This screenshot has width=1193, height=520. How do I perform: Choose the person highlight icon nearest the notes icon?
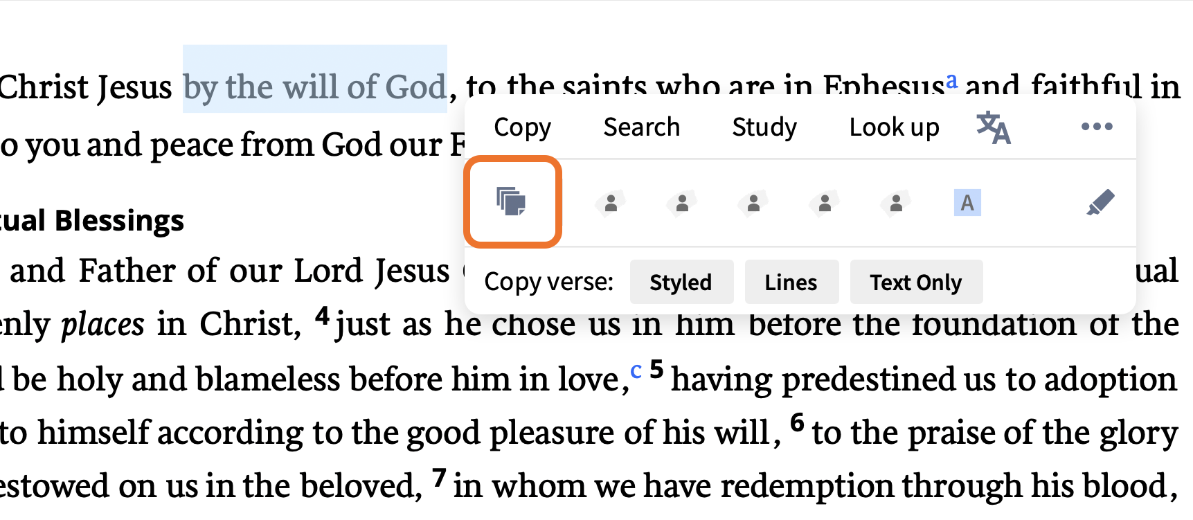pos(611,203)
